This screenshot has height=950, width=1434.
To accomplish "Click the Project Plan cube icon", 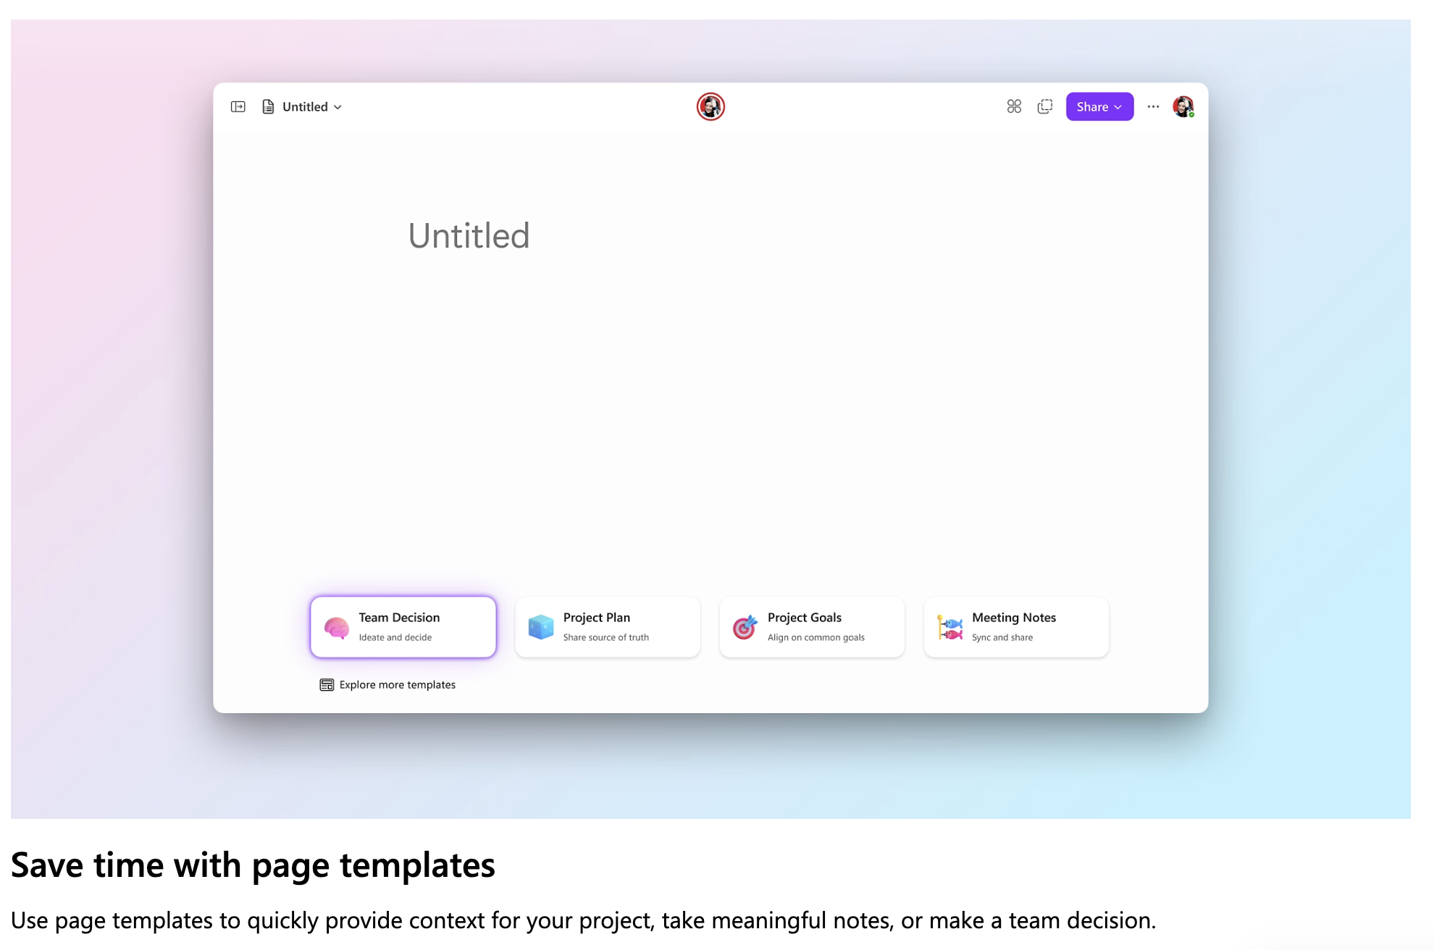I will point(540,626).
